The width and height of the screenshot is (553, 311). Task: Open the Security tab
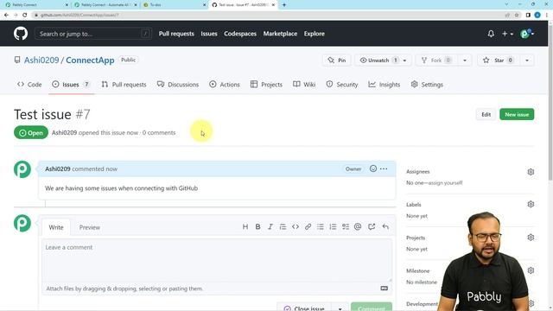point(342,85)
